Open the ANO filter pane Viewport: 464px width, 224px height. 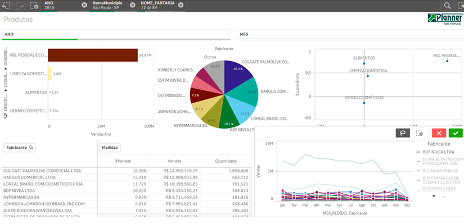(116, 35)
